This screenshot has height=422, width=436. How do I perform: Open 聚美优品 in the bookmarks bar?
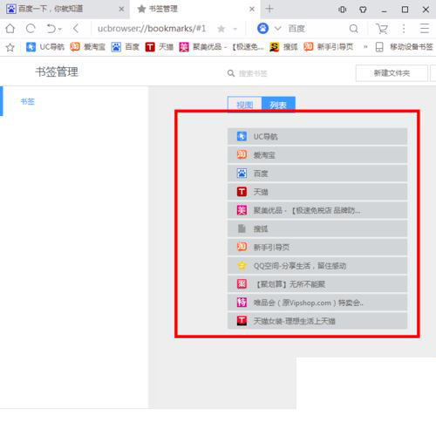coord(221,47)
